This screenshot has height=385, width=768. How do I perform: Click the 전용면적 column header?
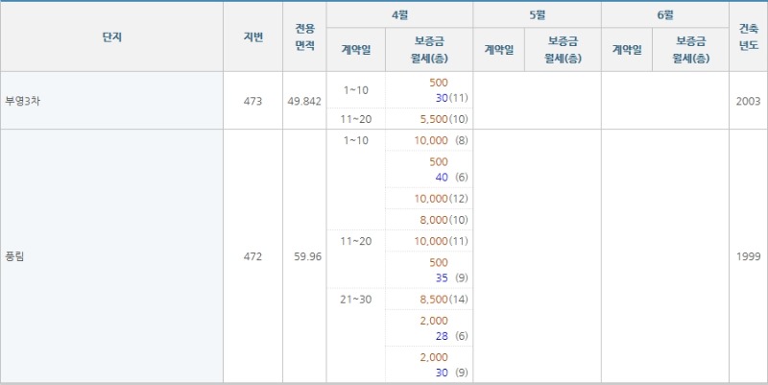click(304, 37)
